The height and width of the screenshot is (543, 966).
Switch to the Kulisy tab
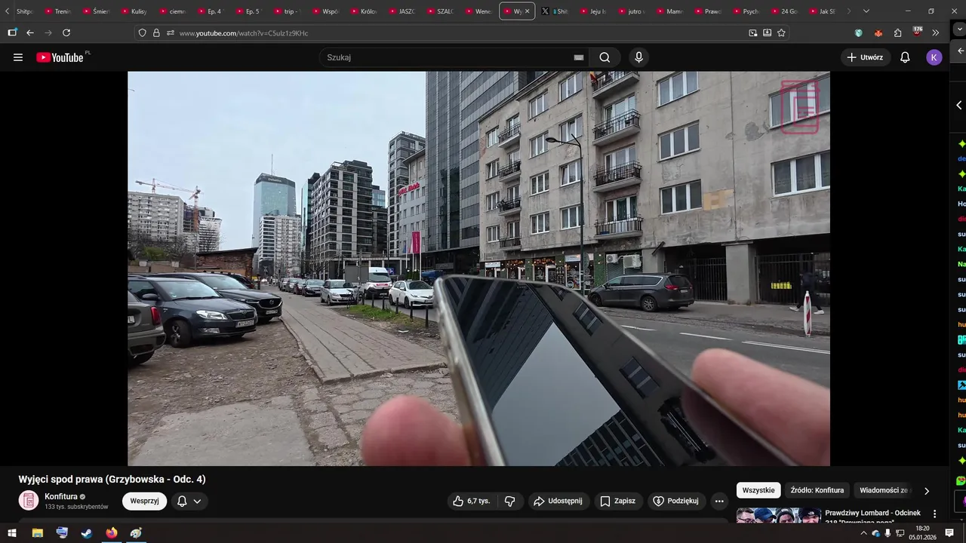click(x=135, y=11)
